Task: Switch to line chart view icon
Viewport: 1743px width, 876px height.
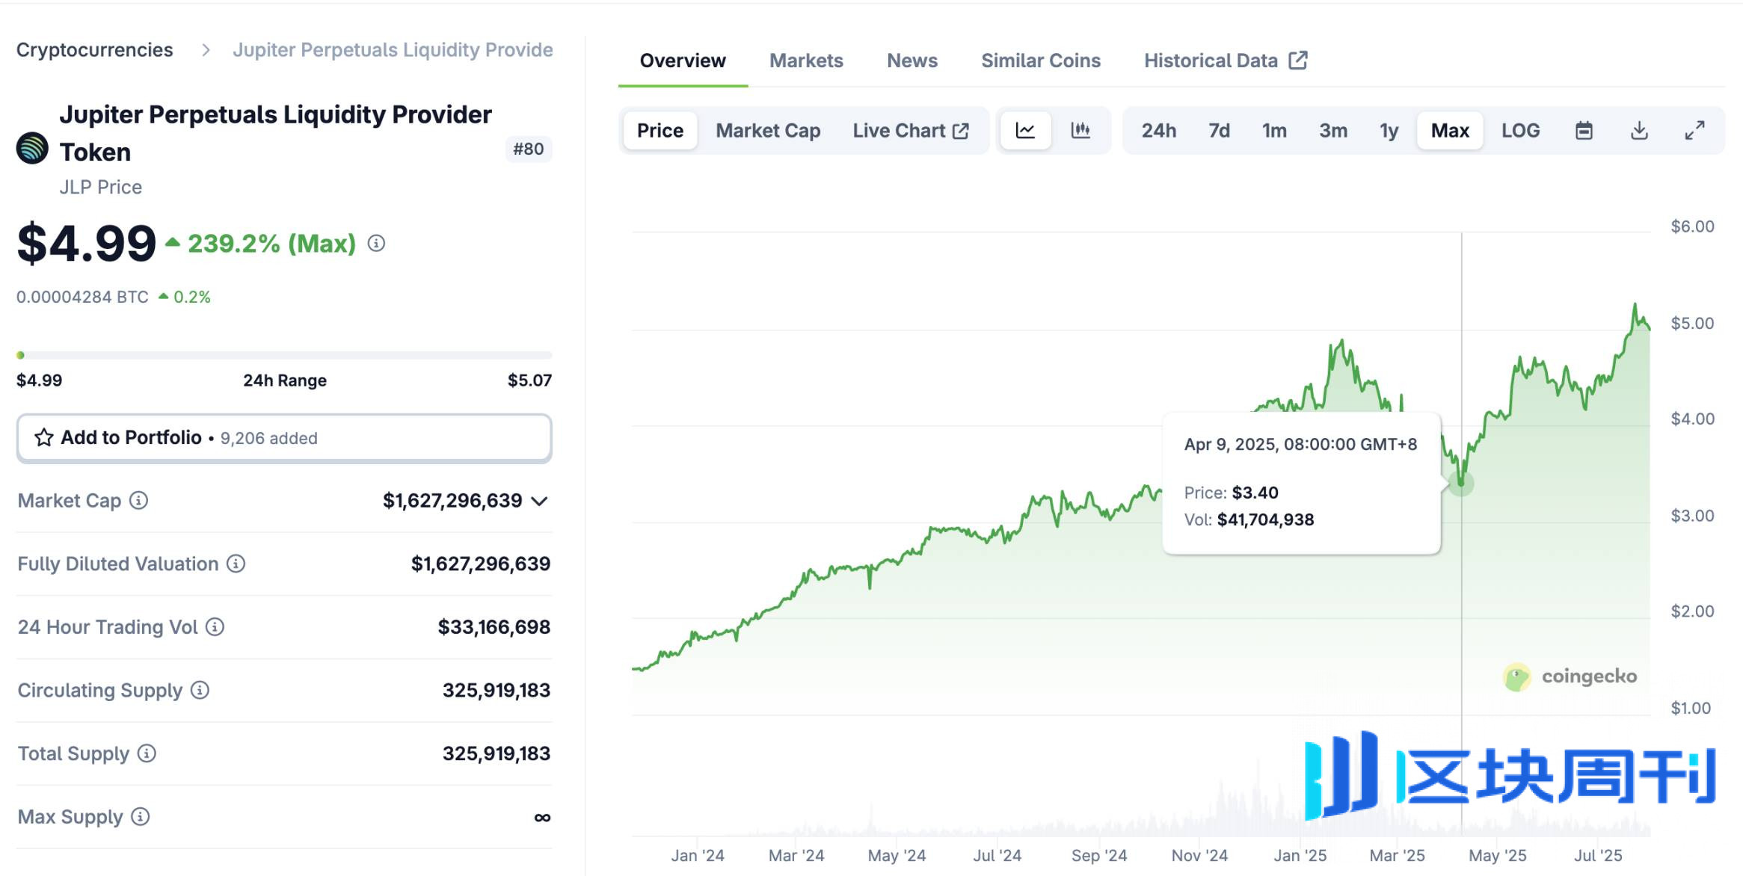Action: pyautogui.click(x=1025, y=131)
